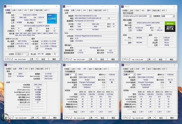Click the 18.0 时钟 CAS# Latency value

[38, 90]
